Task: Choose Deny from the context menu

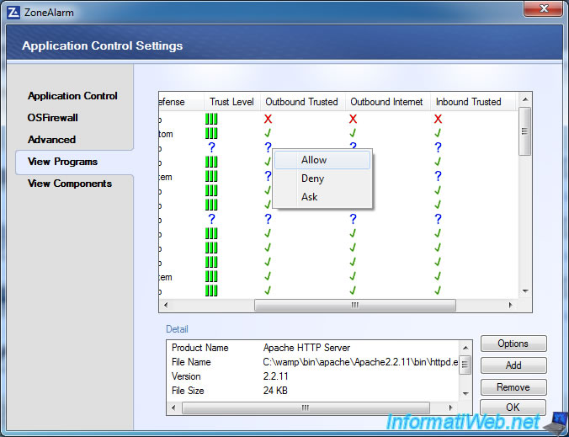Action: pyautogui.click(x=322, y=179)
